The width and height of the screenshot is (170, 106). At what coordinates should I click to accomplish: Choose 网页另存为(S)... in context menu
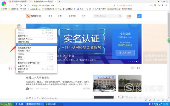36,39
